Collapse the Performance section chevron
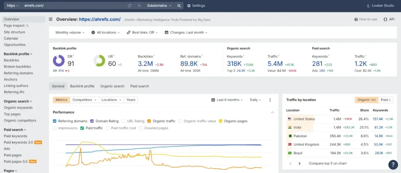Viewport: 401px width, 173px height. tap(273, 112)
